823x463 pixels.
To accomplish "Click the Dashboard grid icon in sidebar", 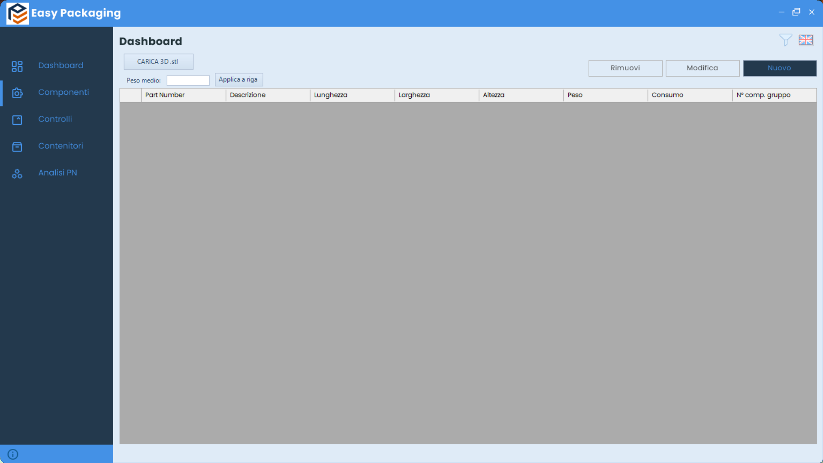I will pos(17,66).
